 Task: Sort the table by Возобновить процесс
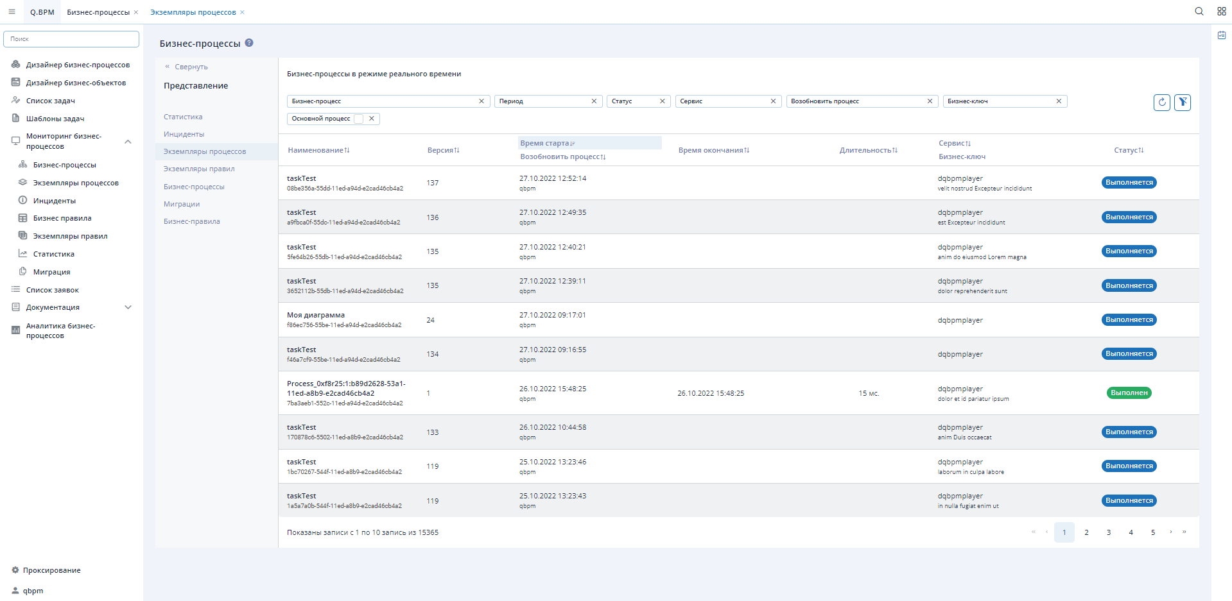click(562, 157)
